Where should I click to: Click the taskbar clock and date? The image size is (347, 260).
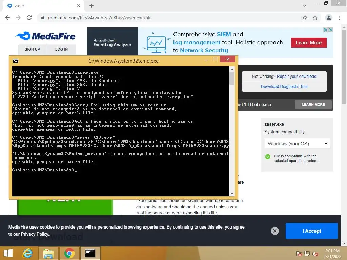[x=332, y=254]
